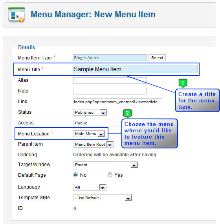
Task: Click the Choose the menu callout box
Action: pyautogui.click(x=150, y=133)
